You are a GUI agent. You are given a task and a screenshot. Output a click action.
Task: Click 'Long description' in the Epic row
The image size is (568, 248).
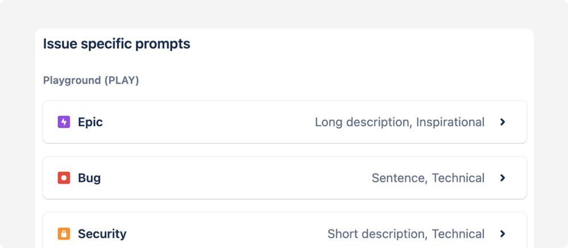coord(363,122)
